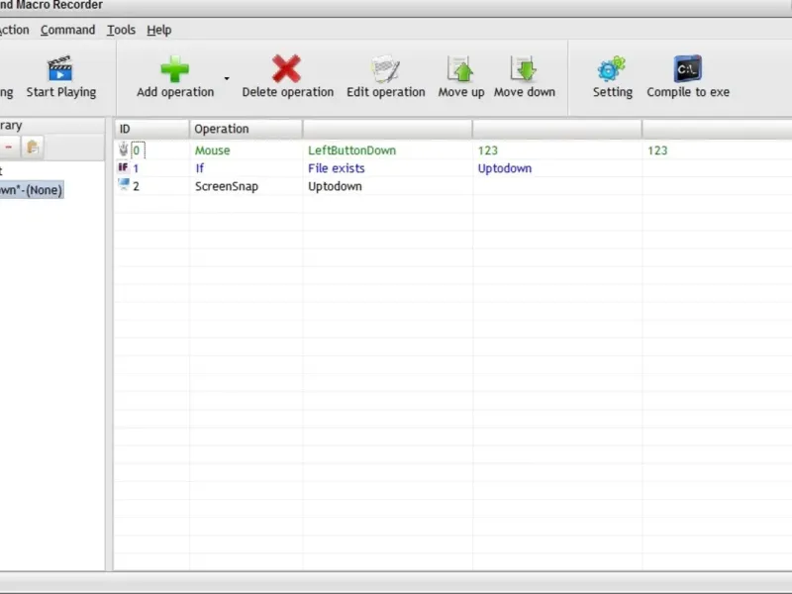Click the Move up arrow icon

(x=460, y=68)
